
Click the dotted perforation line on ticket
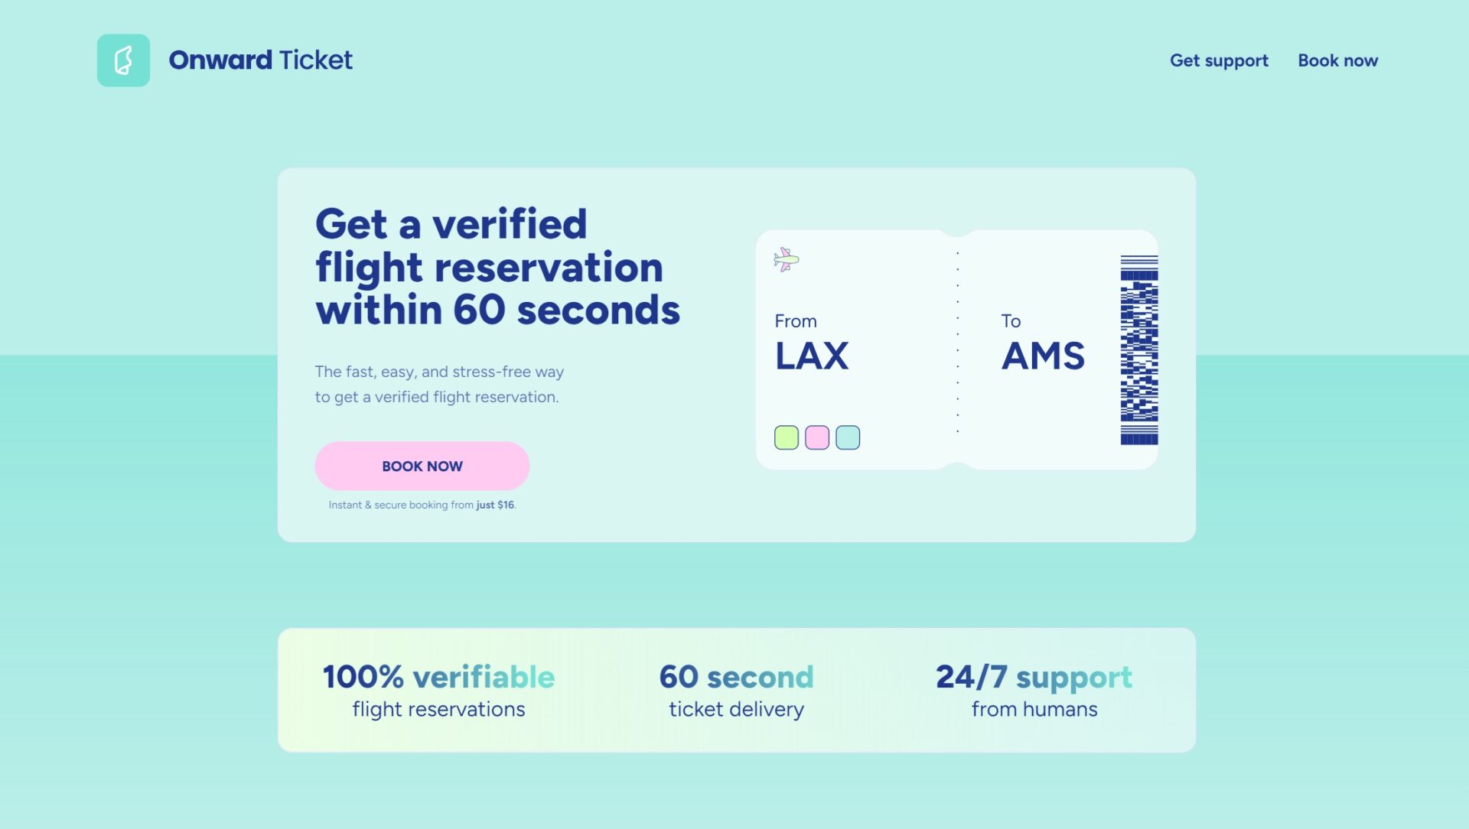[x=958, y=344]
